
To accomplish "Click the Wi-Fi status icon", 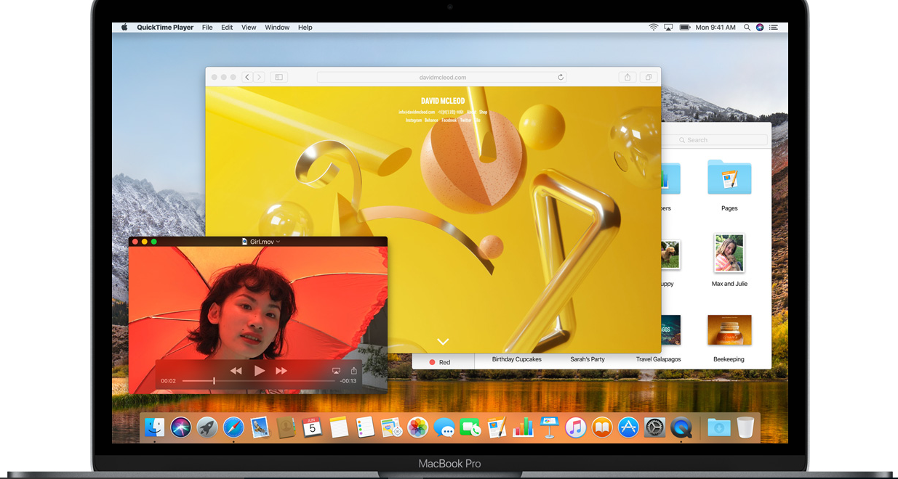I will (653, 28).
